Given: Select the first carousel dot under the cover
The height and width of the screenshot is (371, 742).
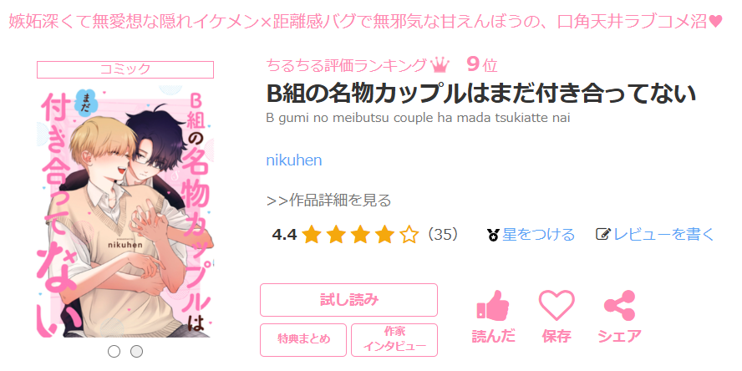Looking at the screenshot, I should [x=114, y=351].
